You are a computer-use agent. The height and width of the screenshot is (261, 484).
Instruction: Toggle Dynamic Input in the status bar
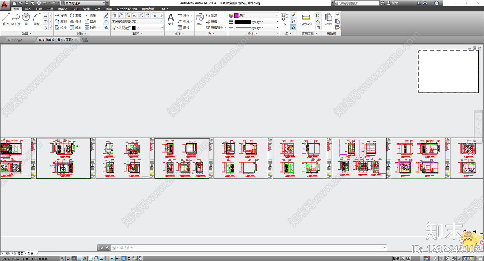pyautogui.click(x=113, y=259)
